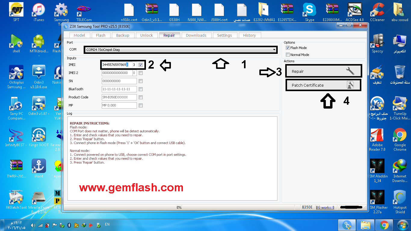Click the Repair action button
This screenshot has height=231, width=411.
point(323,71)
